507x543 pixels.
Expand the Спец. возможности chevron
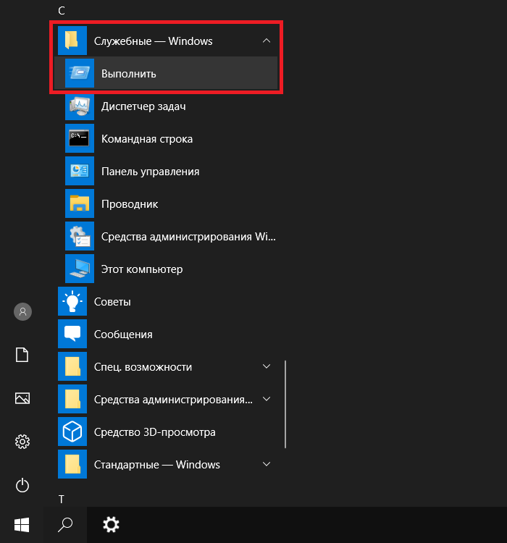(x=266, y=366)
